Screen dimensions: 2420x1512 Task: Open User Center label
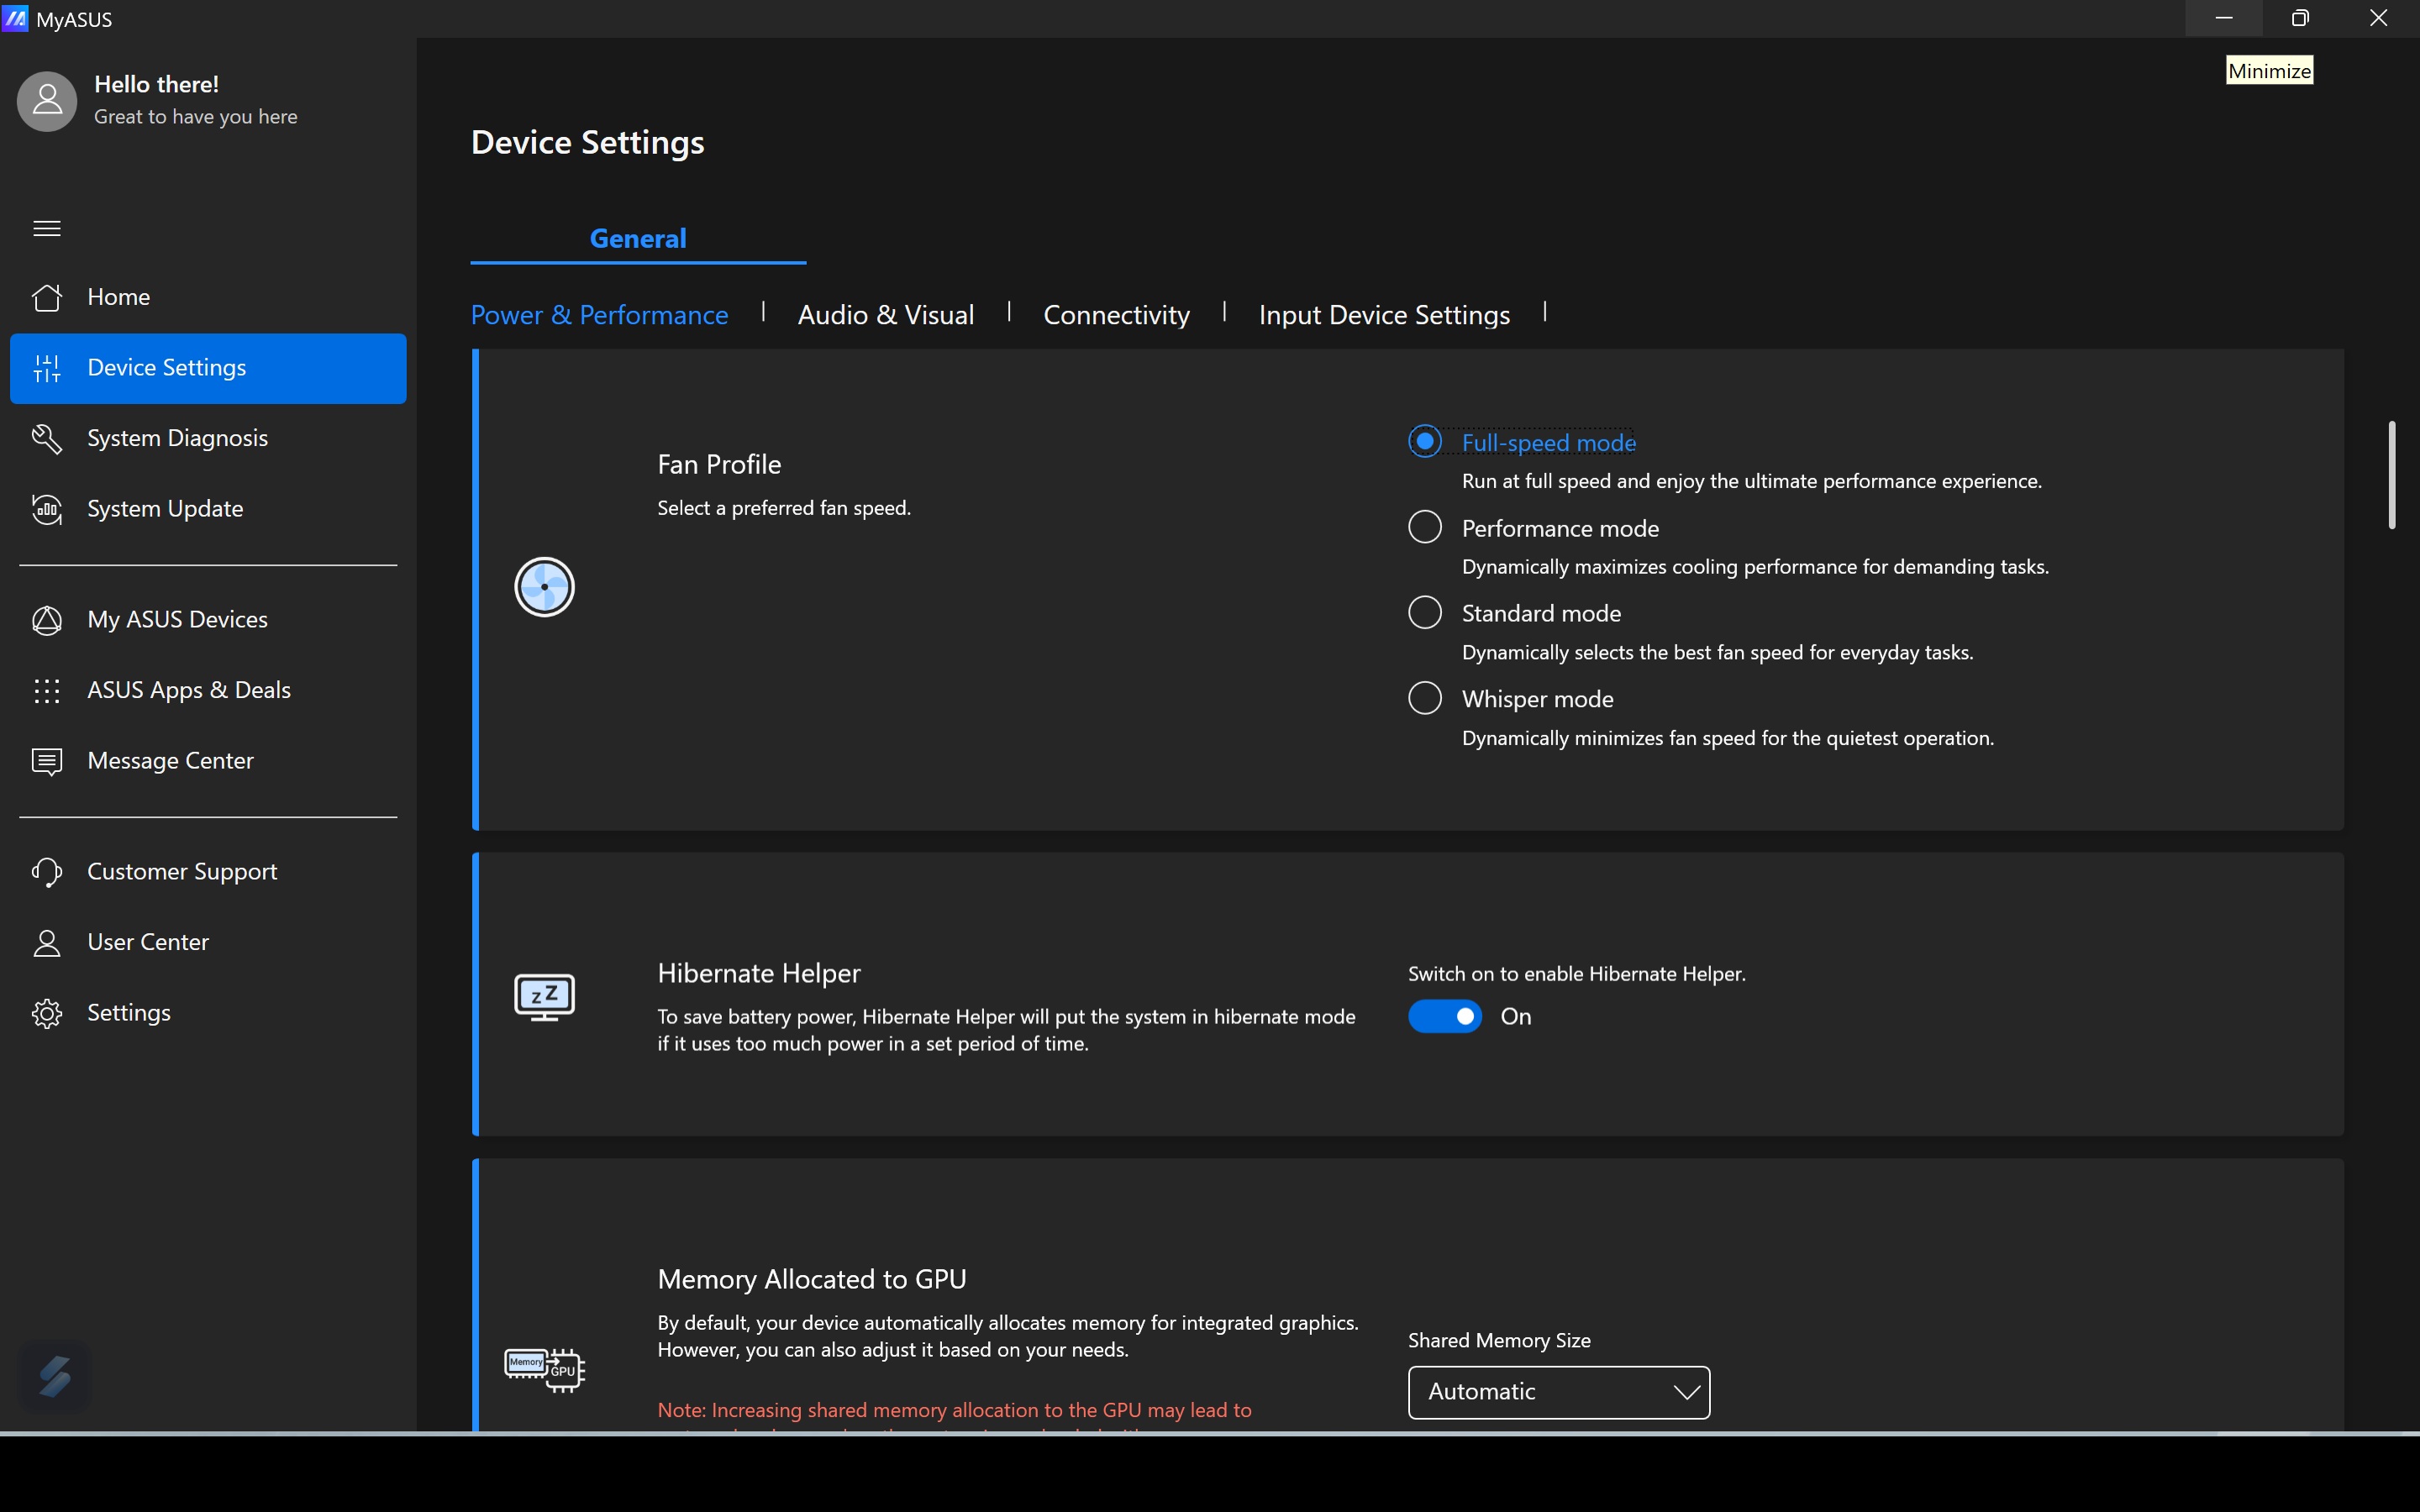(x=148, y=942)
